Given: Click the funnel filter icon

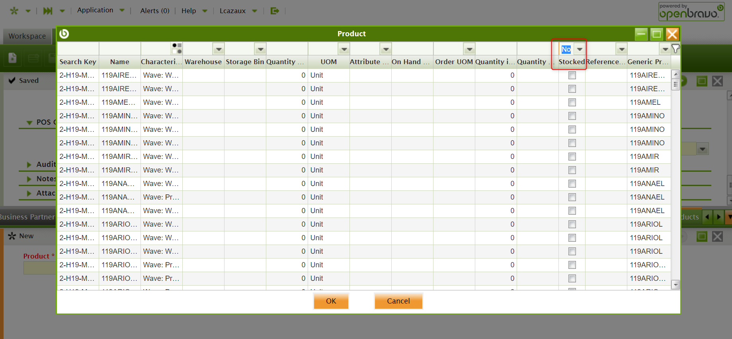Looking at the screenshot, I should pos(675,49).
